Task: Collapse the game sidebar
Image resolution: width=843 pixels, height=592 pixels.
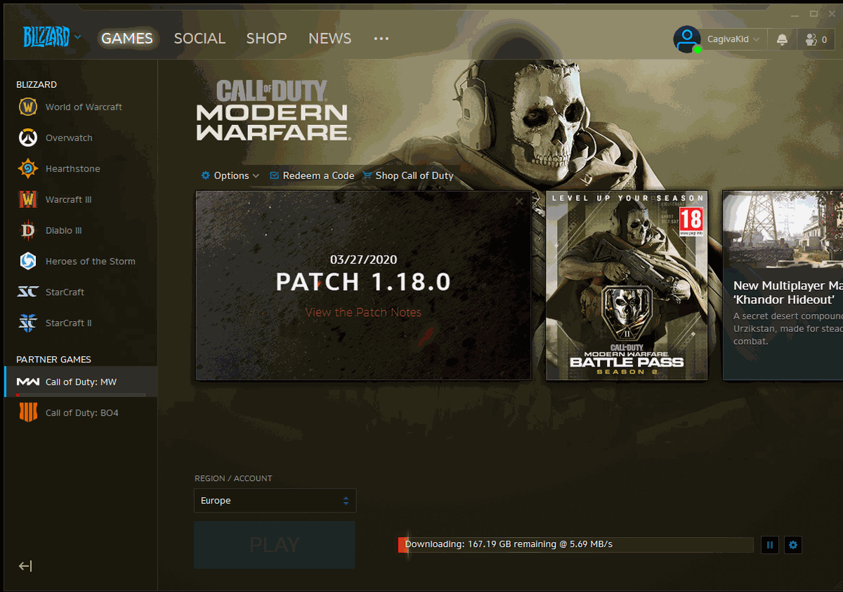Action: pyautogui.click(x=25, y=566)
